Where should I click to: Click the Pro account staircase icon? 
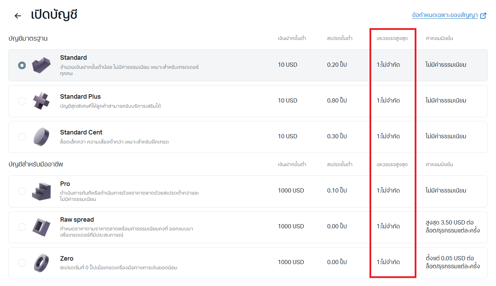(x=41, y=191)
